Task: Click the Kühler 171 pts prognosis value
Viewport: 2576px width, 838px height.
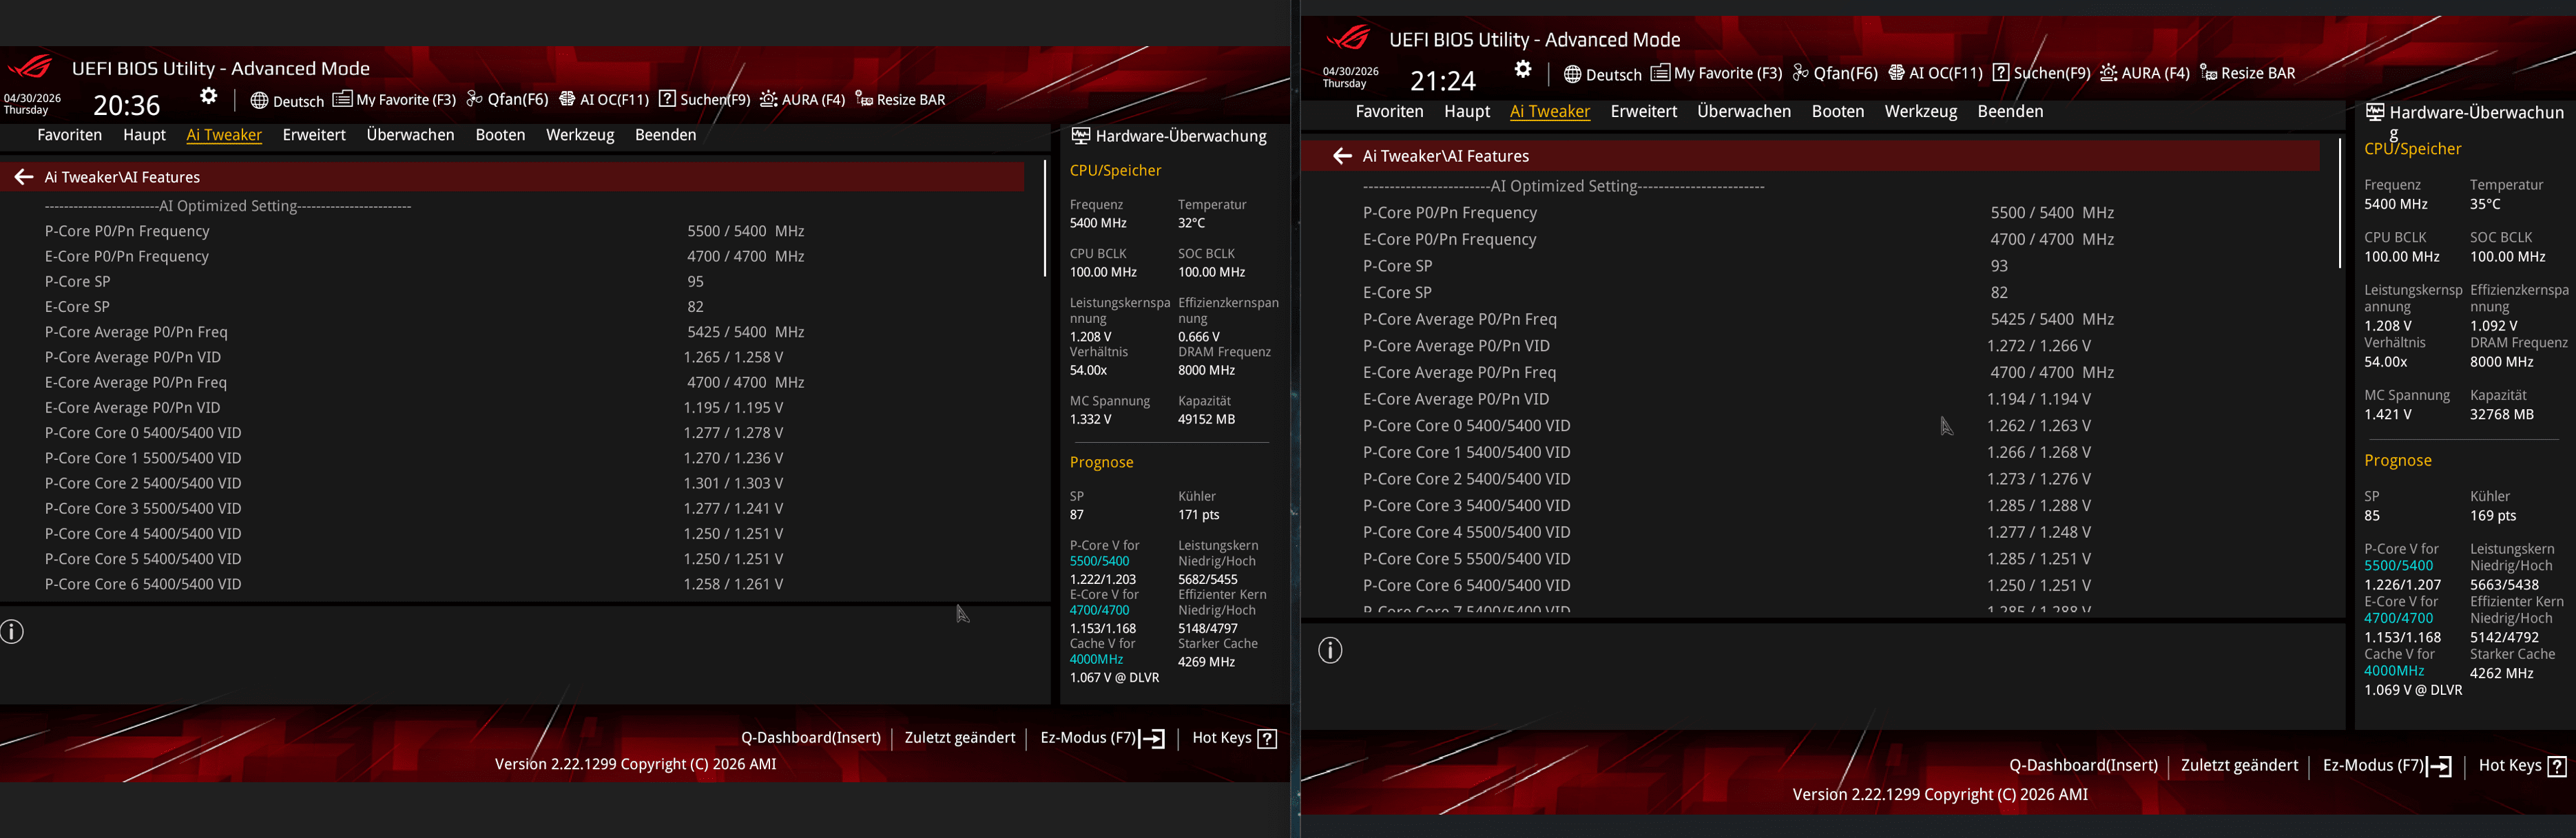Action: [1198, 516]
